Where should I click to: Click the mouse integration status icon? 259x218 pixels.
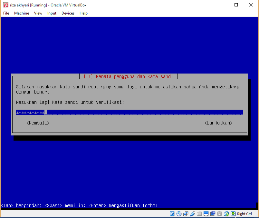point(226,214)
